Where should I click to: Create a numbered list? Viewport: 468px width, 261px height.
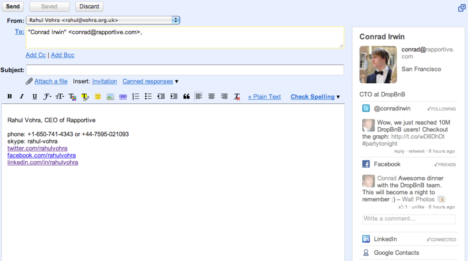point(136,97)
